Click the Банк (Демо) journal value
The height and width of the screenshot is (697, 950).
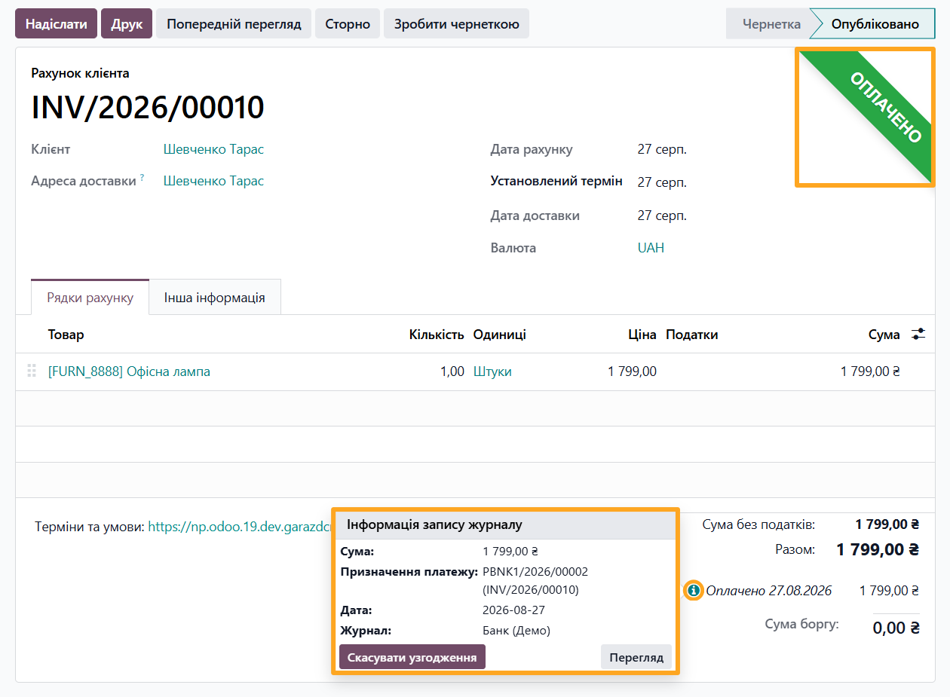coord(516,631)
